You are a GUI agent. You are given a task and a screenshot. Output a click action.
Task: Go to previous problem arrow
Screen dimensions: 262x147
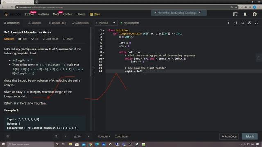click(65, 136)
